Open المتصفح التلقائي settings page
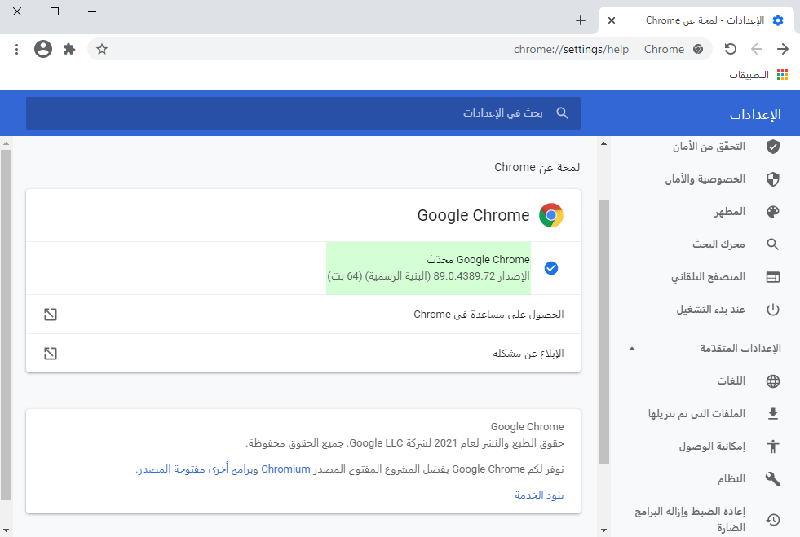This screenshot has width=800, height=537. 708,277
